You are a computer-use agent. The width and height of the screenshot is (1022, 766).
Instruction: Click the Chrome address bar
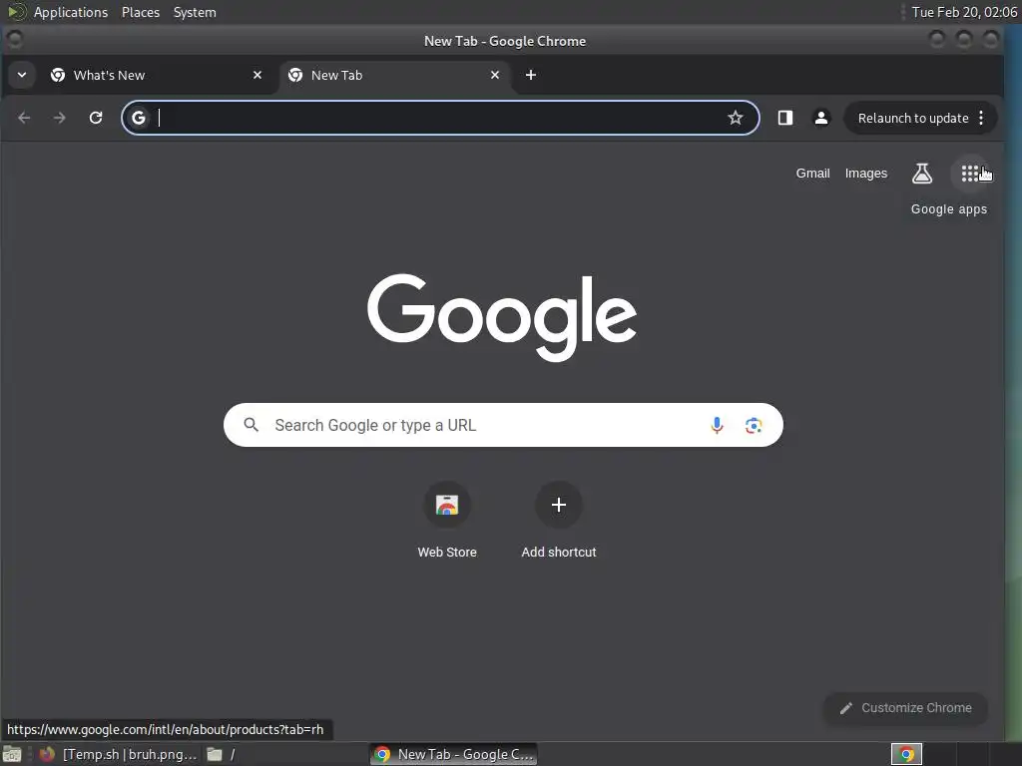(x=440, y=118)
